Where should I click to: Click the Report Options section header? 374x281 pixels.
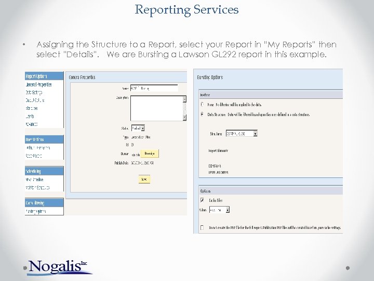click(44, 76)
